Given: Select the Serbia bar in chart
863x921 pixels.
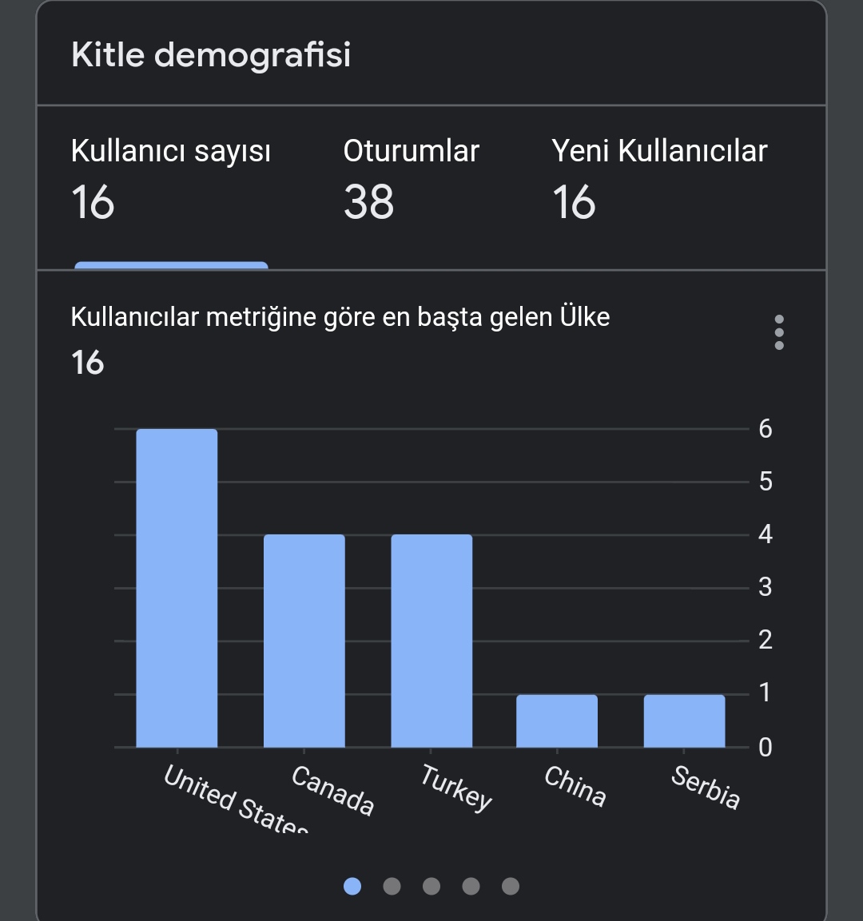Looking at the screenshot, I should tap(685, 721).
